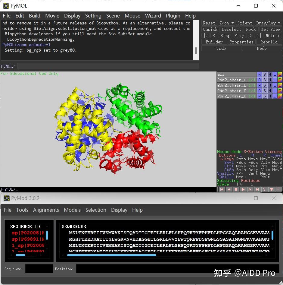Click the PyMOL command input field
The image size is (283, 285).
108,66
